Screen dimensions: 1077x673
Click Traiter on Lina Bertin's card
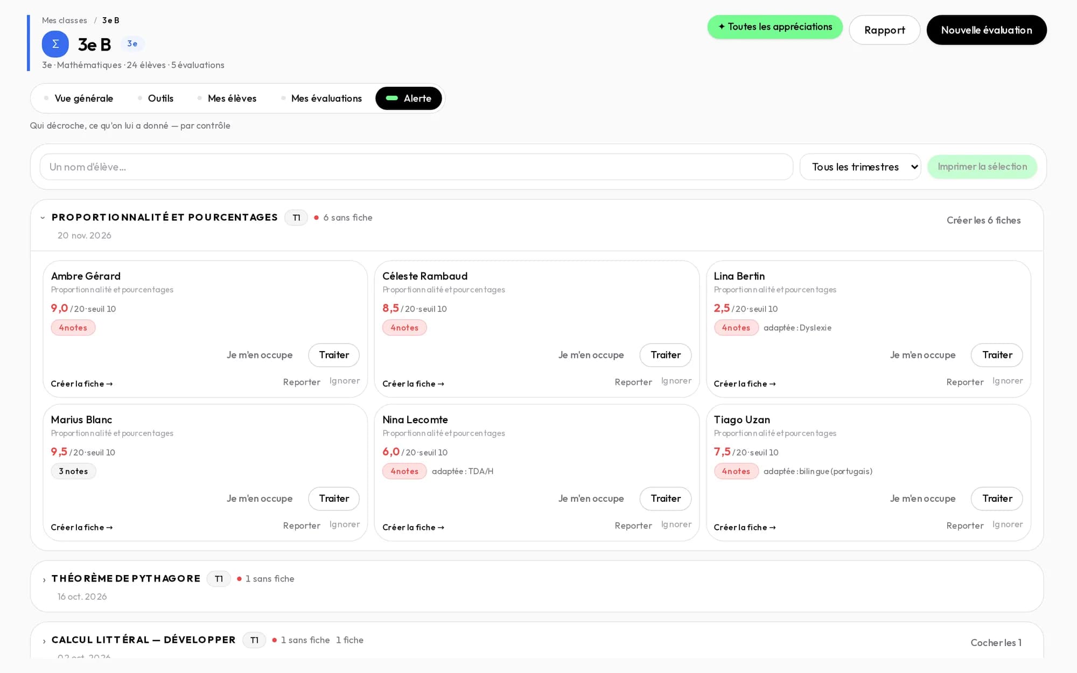pos(997,355)
